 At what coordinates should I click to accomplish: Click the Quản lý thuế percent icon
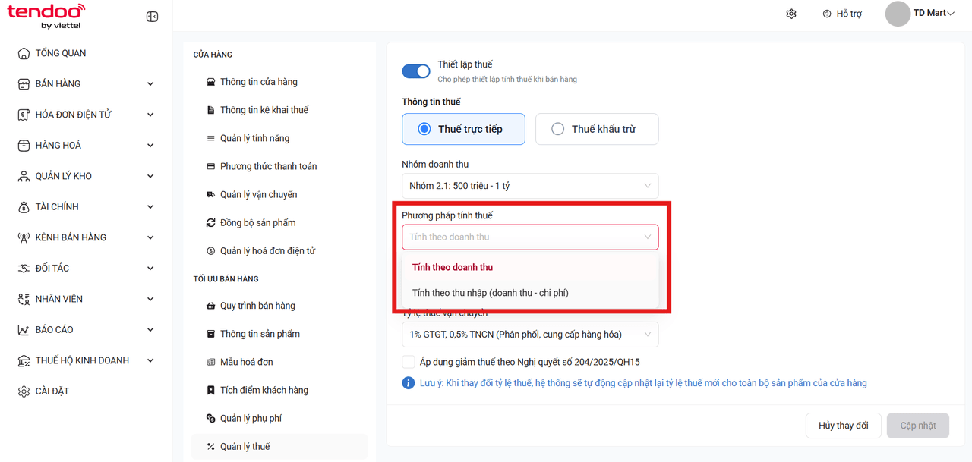(210, 447)
